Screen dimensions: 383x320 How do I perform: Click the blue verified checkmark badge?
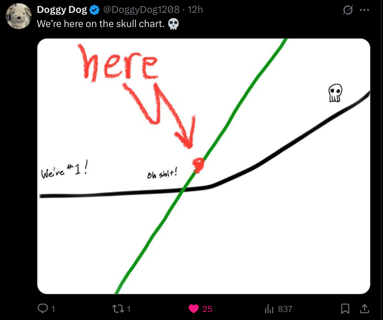94,10
